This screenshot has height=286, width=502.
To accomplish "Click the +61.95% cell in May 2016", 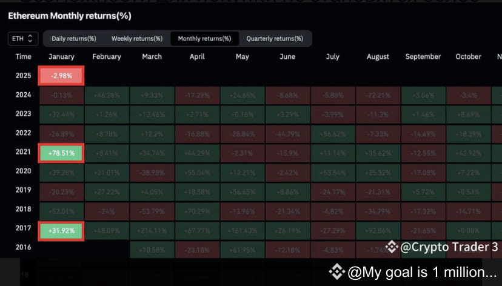I will pyautogui.click(x=243, y=250).
